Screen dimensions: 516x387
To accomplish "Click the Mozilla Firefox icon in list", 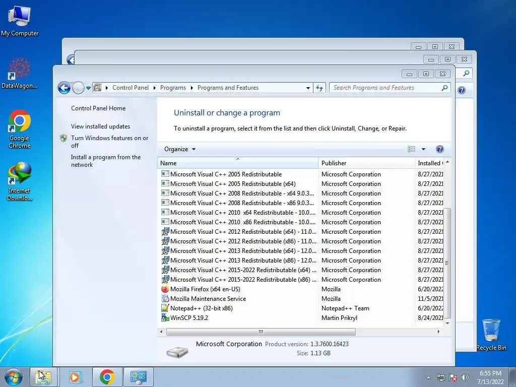I will tap(165, 289).
